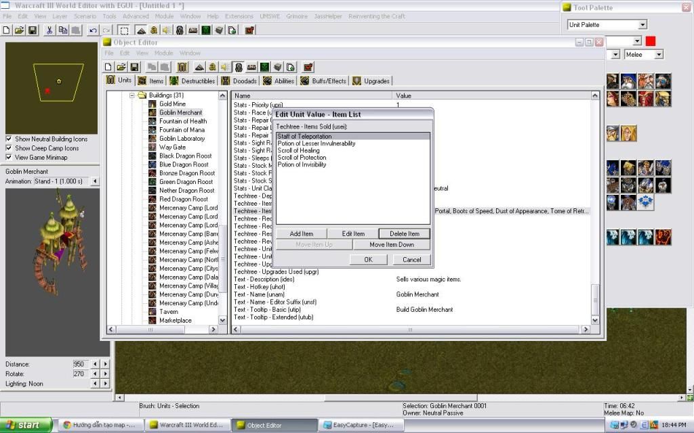Click Test Map icon in World Editor toolbar

pos(249,30)
